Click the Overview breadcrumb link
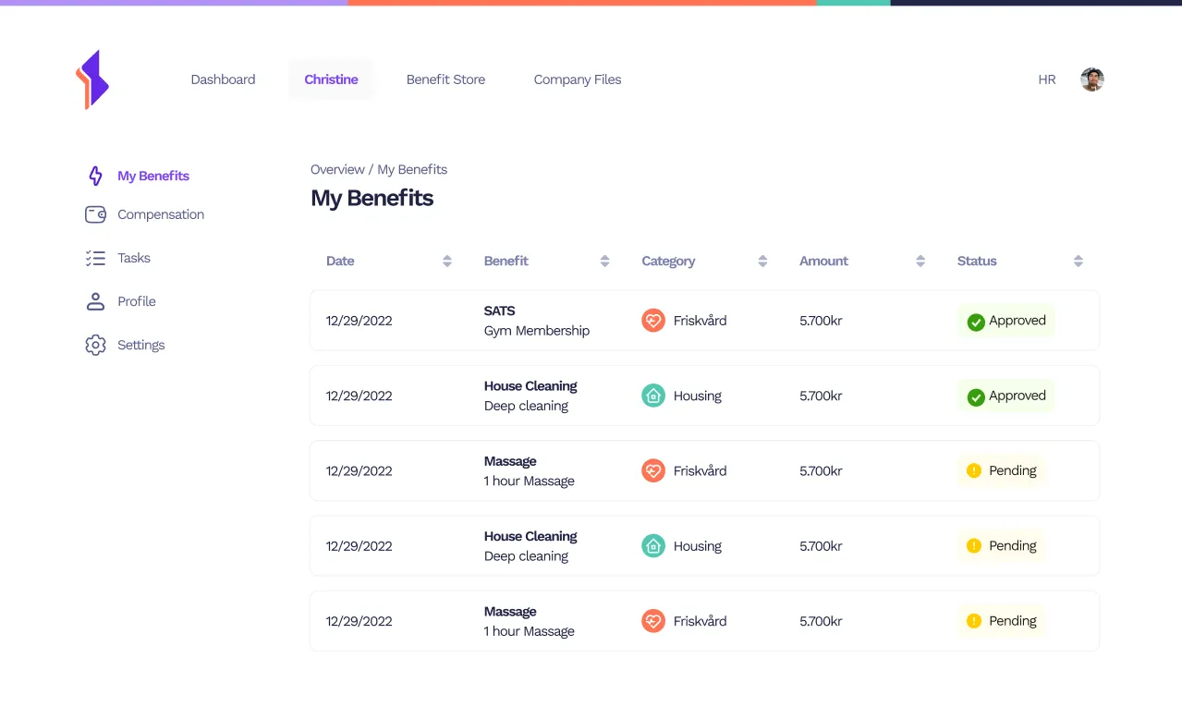Screen dimensions: 1182x719 (337, 169)
